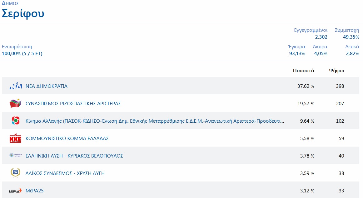Click the Ελληνική Λύση party logo
This screenshot has height=198, width=363.
coord(15,156)
